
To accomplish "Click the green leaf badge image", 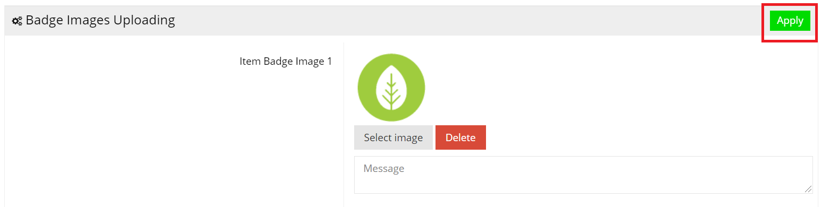I will point(391,87).
